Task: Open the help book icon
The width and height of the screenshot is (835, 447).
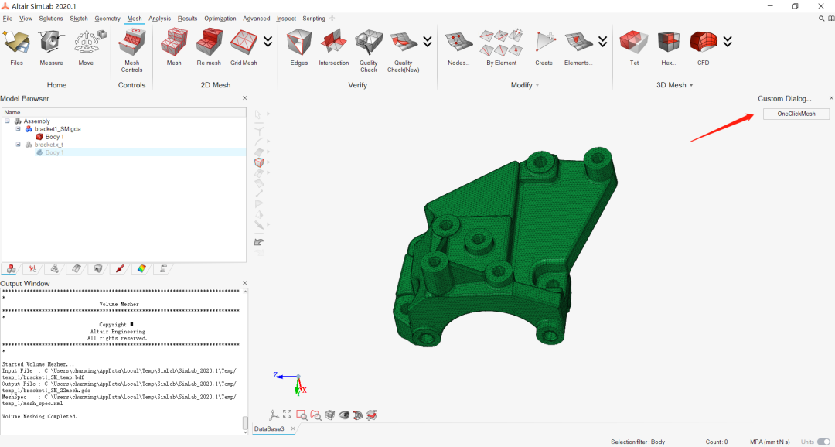Action: tap(830, 19)
